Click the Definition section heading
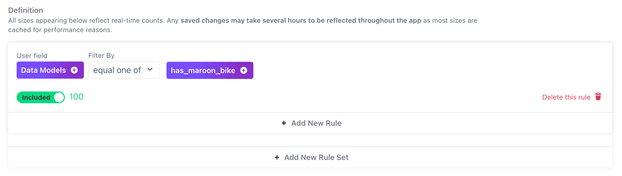 tap(26, 10)
